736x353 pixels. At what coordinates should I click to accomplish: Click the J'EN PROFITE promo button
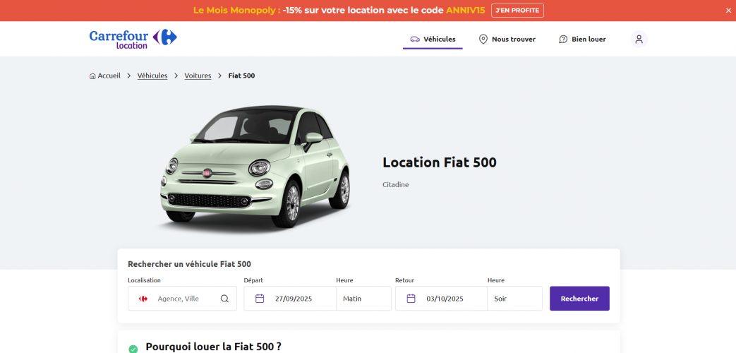point(517,11)
